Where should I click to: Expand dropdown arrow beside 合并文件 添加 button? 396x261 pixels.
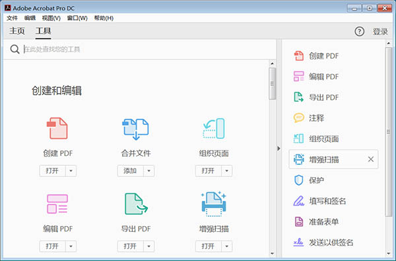pyautogui.click(x=149, y=170)
